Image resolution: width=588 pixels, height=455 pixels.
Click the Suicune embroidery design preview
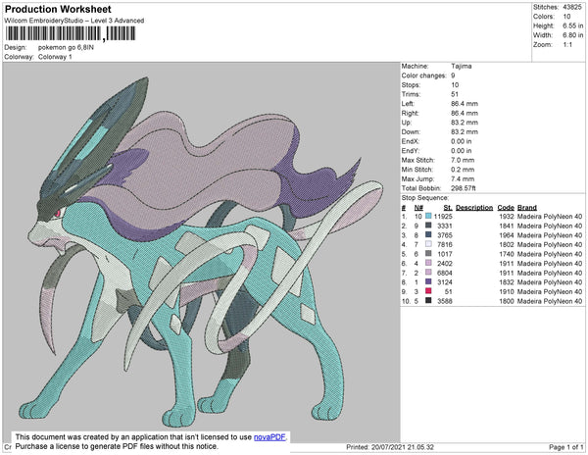pyautogui.click(x=201, y=251)
